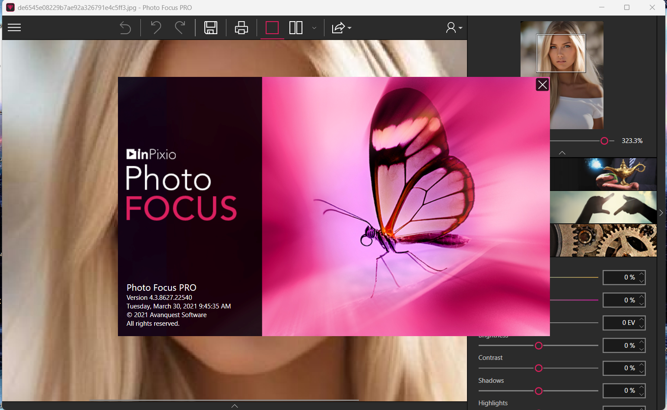Screen dimensions: 667x410
Task: Click the zoom slider handle at 323.3%
Action: click(604, 141)
